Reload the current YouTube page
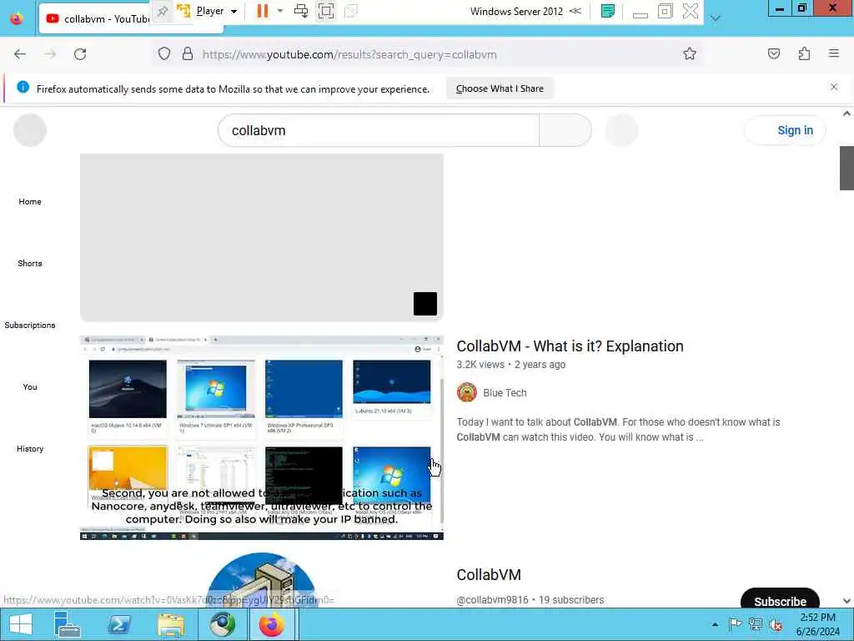Screen dimensions: 854x641 80,54
